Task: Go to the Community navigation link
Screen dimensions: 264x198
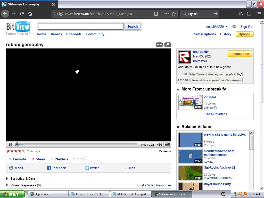Action: pos(95,34)
